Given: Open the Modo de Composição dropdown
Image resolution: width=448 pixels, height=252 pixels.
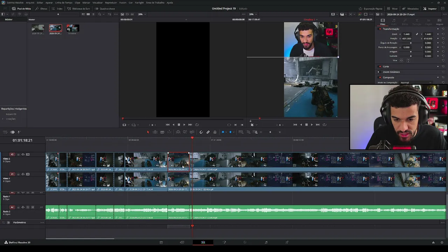Looking at the screenshot, I should [x=415, y=83].
